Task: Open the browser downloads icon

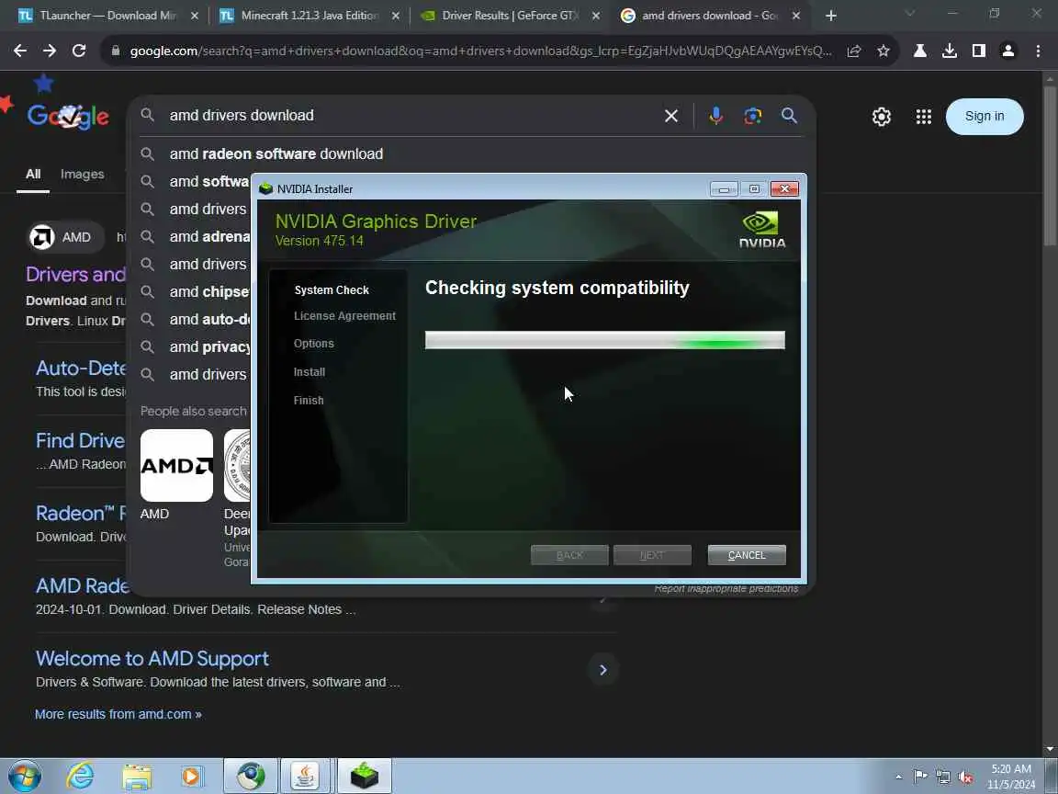Action: tap(950, 51)
